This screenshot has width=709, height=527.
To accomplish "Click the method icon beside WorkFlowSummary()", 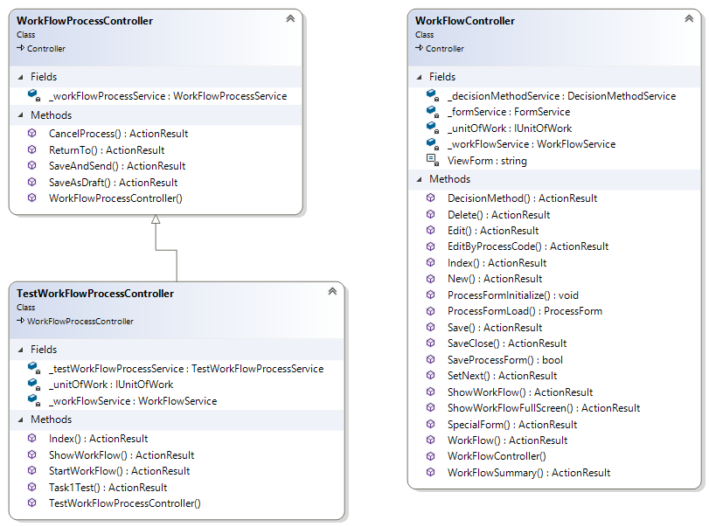I will (429, 472).
